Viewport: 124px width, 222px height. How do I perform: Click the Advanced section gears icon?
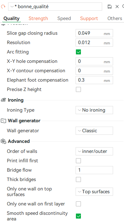pos(3,141)
